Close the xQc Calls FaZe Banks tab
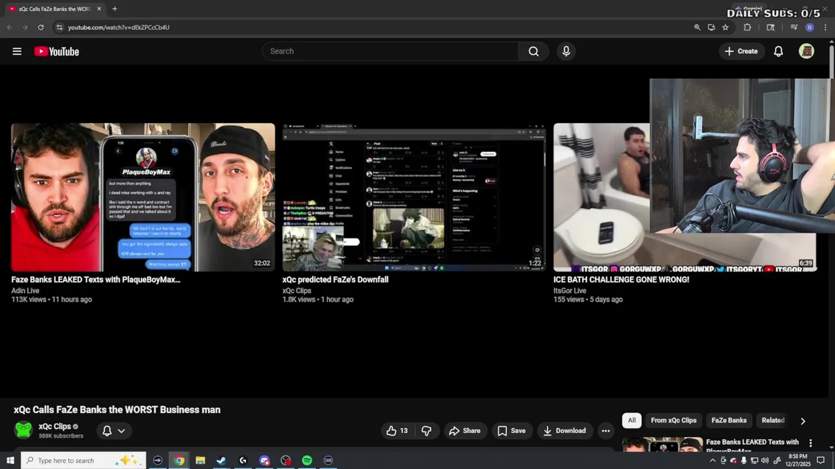 (x=99, y=9)
